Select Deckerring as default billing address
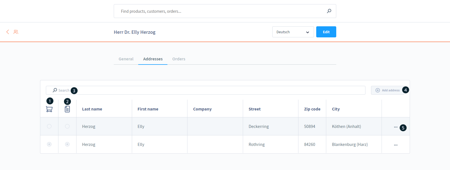The width and height of the screenshot is (450, 170). [67, 126]
